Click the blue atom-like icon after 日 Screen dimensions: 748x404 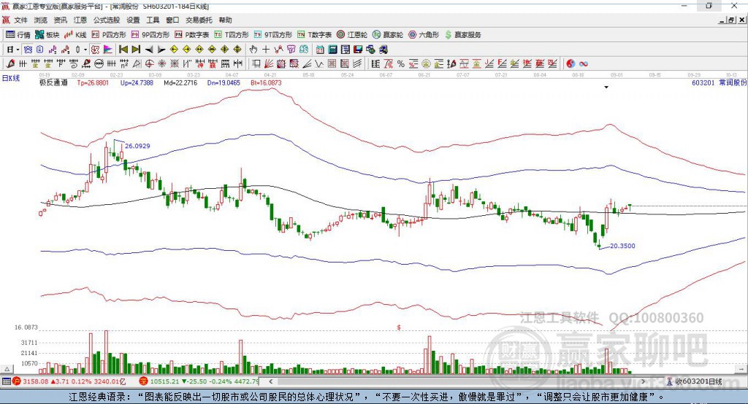(28, 50)
